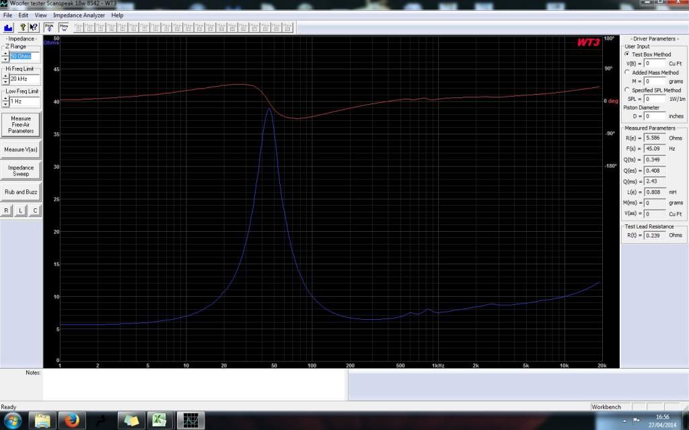Click the Hi Freq Limit 20 kHz field
Screen dimensions: 689x430
(25, 79)
